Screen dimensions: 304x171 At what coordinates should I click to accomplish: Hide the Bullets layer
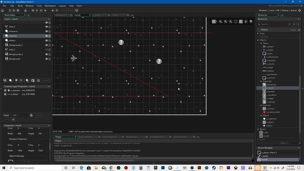click(x=47, y=40)
